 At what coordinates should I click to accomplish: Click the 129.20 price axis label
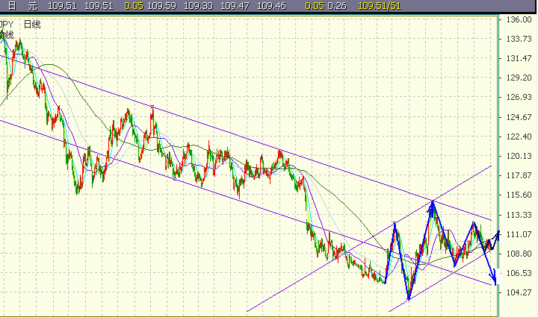coord(519,78)
